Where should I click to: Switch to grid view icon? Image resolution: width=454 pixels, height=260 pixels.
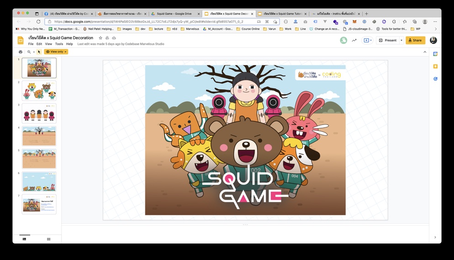48,239
